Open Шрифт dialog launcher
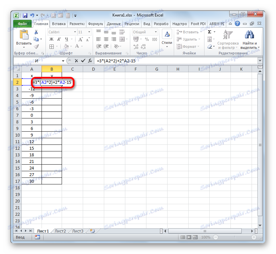This screenshot has height=254, width=276. (90, 53)
